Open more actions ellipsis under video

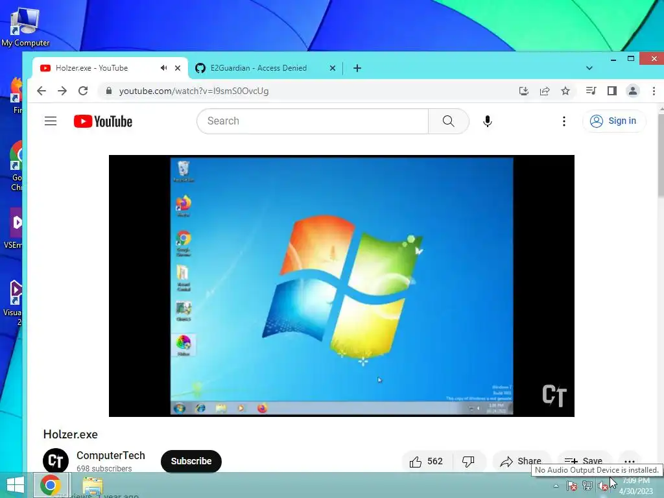tap(630, 461)
